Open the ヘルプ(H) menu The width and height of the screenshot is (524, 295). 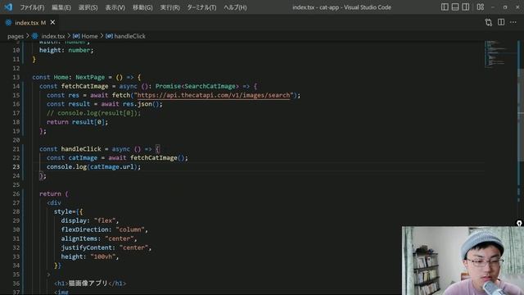tap(235, 7)
